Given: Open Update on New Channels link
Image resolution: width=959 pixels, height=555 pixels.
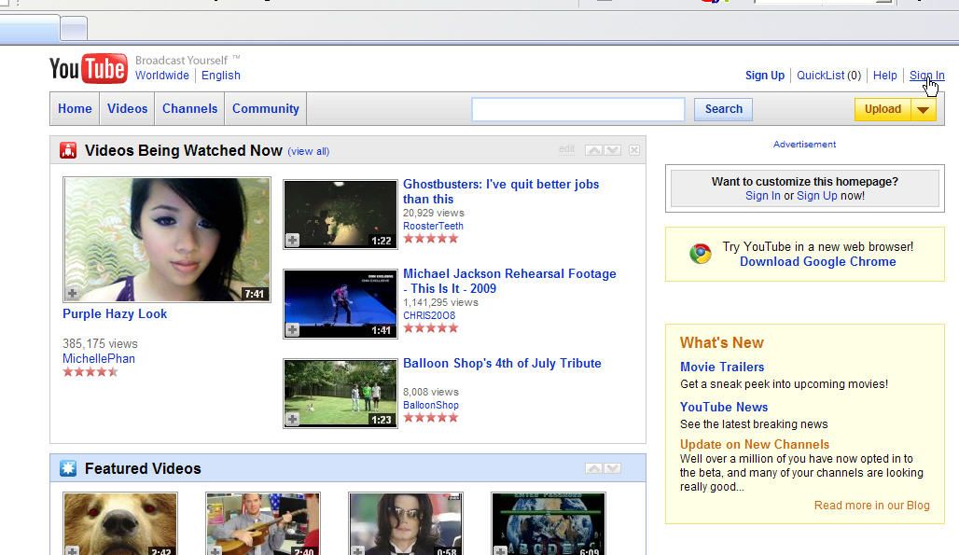Looking at the screenshot, I should (755, 444).
